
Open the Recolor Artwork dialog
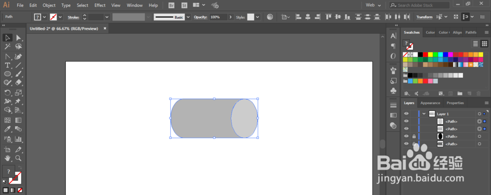[270, 17]
